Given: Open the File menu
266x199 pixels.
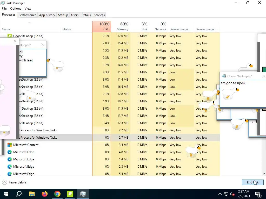Looking at the screenshot, I should click(4, 9).
